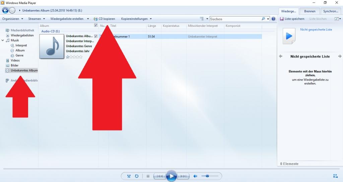
Task: Click the search magnifier icon
Action: [x=264, y=19]
